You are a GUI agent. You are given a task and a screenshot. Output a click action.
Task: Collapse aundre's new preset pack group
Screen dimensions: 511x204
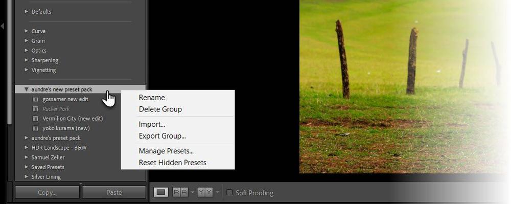point(27,89)
